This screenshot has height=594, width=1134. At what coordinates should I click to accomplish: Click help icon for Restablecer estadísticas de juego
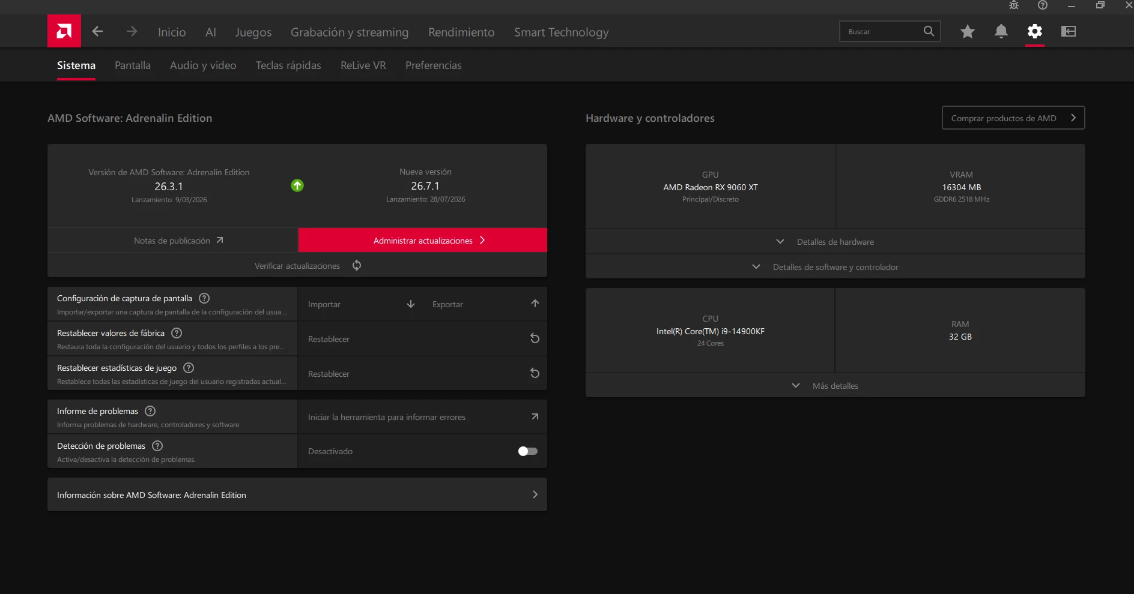pos(189,368)
